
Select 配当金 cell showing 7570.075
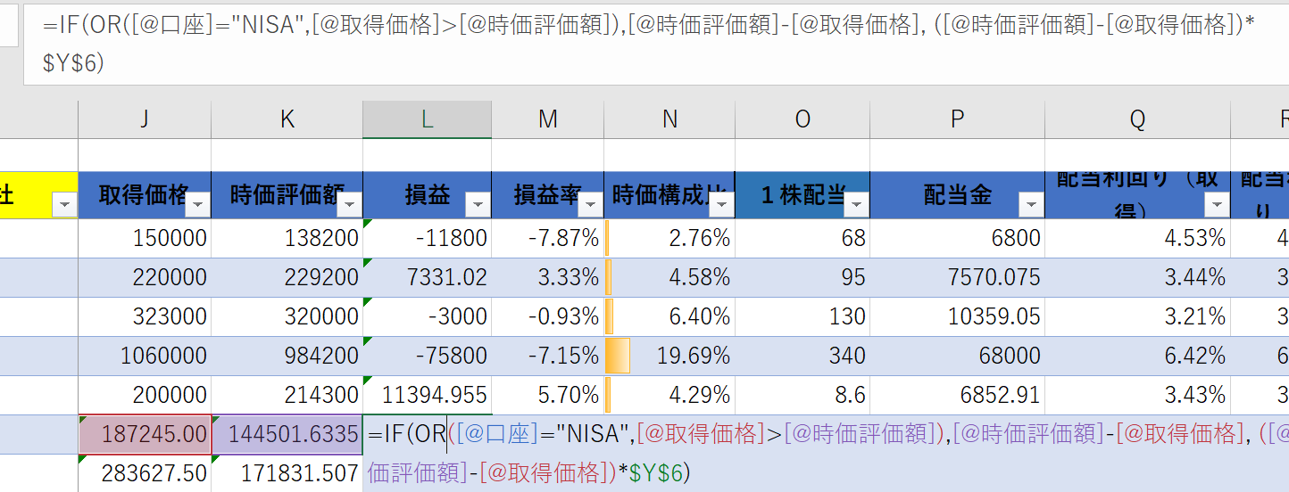click(x=957, y=277)
